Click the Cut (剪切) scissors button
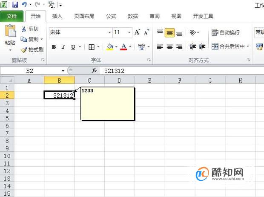This screenshot has width=264, height=197. [x=30, y=29]
